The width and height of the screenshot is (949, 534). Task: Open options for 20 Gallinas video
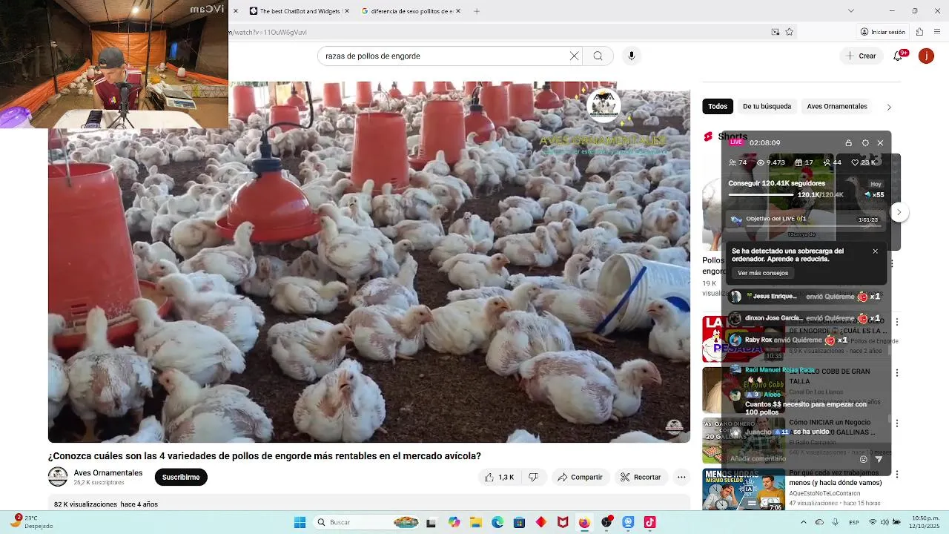897,423
